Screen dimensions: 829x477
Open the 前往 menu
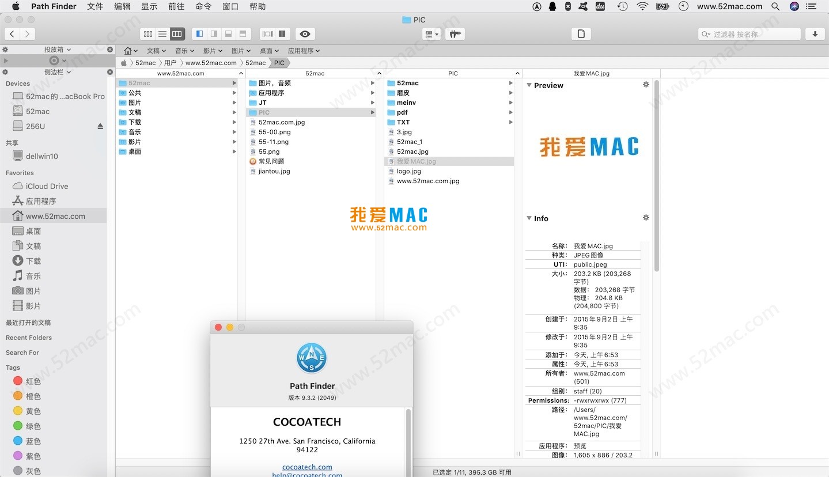[176, 6]
